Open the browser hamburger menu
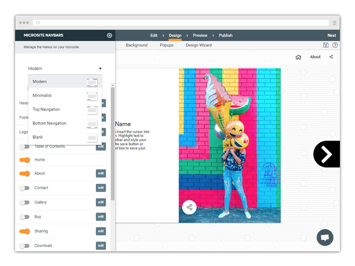The height and width of the screenshot is (266, 355). (335, 23)
